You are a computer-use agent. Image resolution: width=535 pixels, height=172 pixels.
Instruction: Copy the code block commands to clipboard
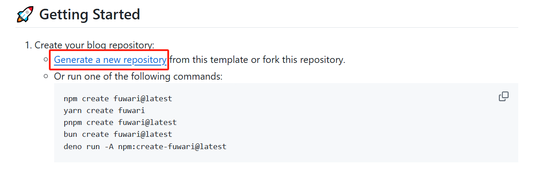(x=504, y=96)
